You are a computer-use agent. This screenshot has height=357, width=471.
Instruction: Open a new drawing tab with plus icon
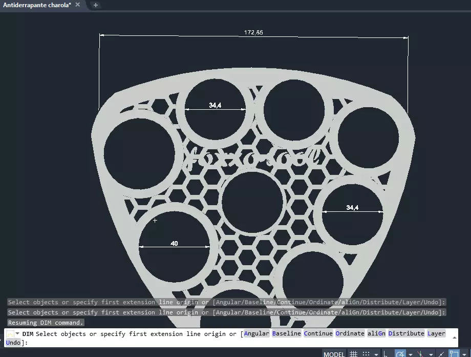[96, 5]
